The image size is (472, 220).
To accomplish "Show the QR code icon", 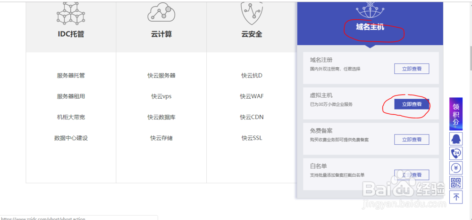I will point(456,182).
